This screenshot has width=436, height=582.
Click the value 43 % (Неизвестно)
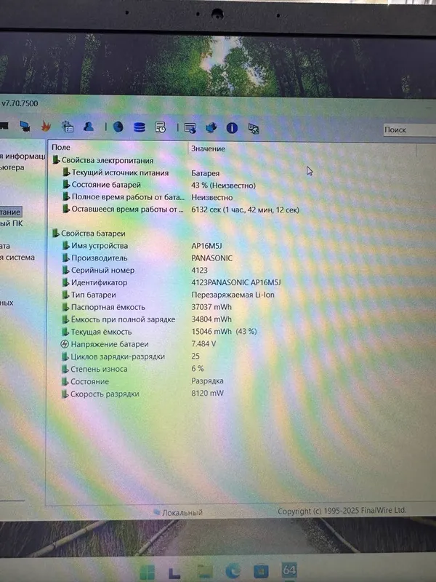click(223, 186)
